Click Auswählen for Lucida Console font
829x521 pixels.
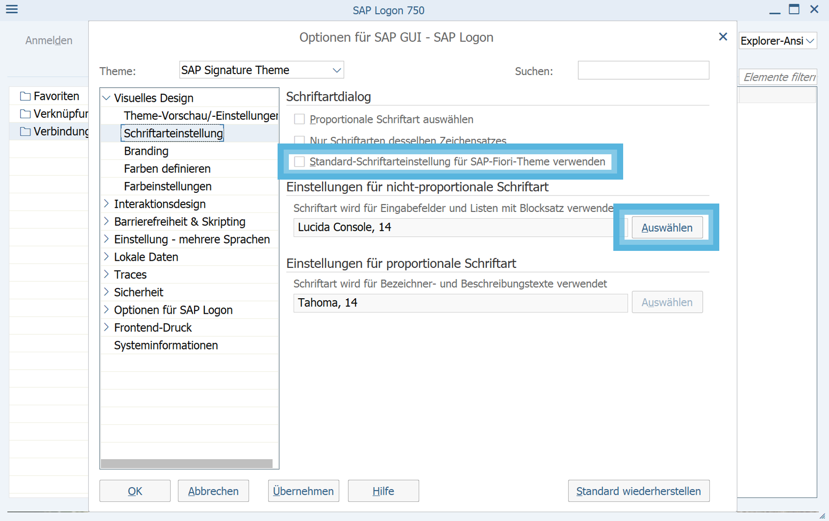[666, 228]
